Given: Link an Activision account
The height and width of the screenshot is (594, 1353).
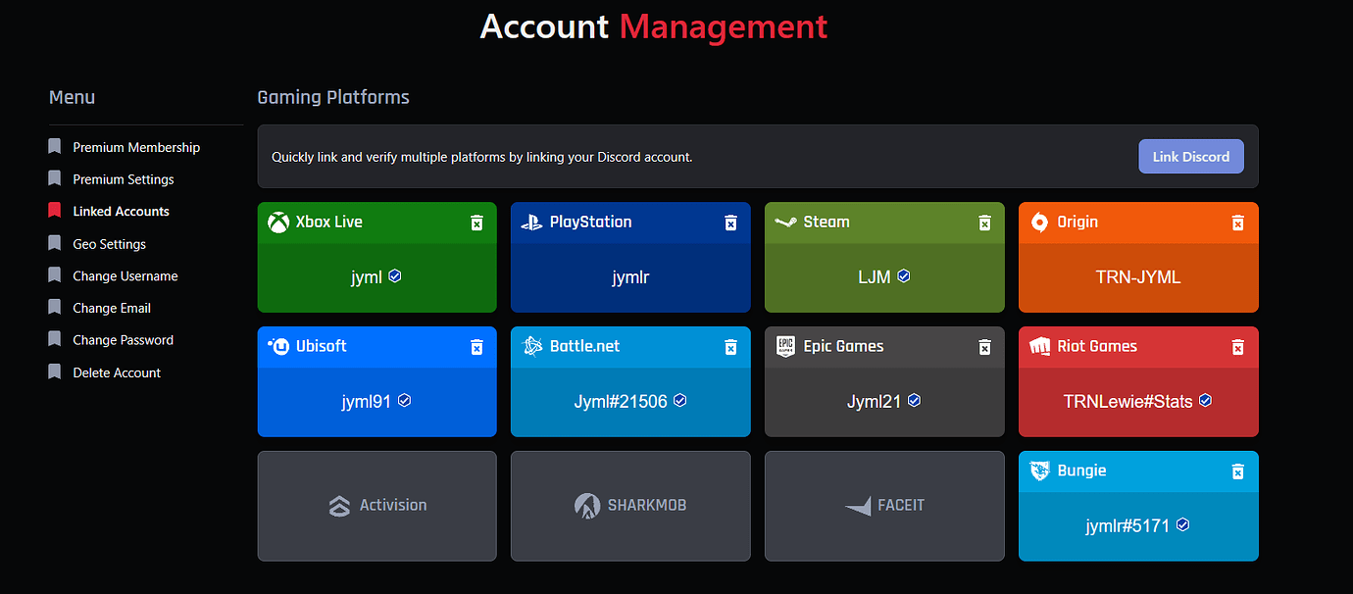Looking at the screenshot, I should tap(377, 506).
